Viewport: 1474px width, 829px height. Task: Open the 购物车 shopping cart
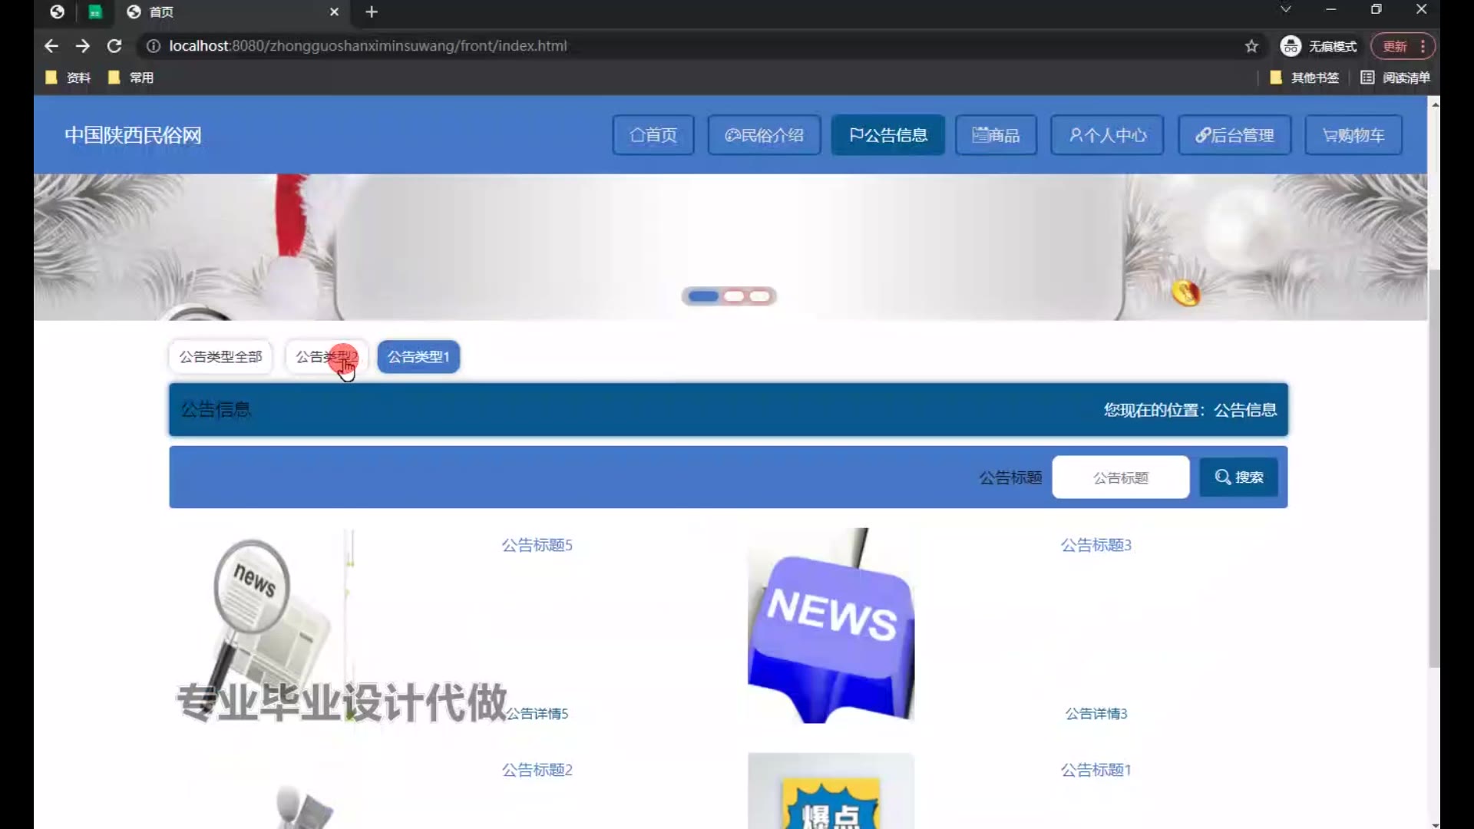click(x=1353, y=135)
